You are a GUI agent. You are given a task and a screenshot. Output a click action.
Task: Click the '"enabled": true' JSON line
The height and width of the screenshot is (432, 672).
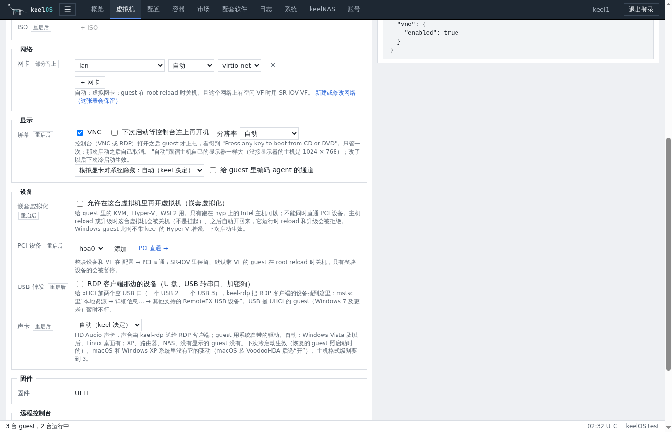tap(431, 33)
